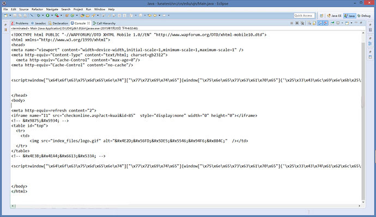Click the Open Perspective icon
Image resolution: width=376 pixels, height=217 pixels.
point(322,16)
